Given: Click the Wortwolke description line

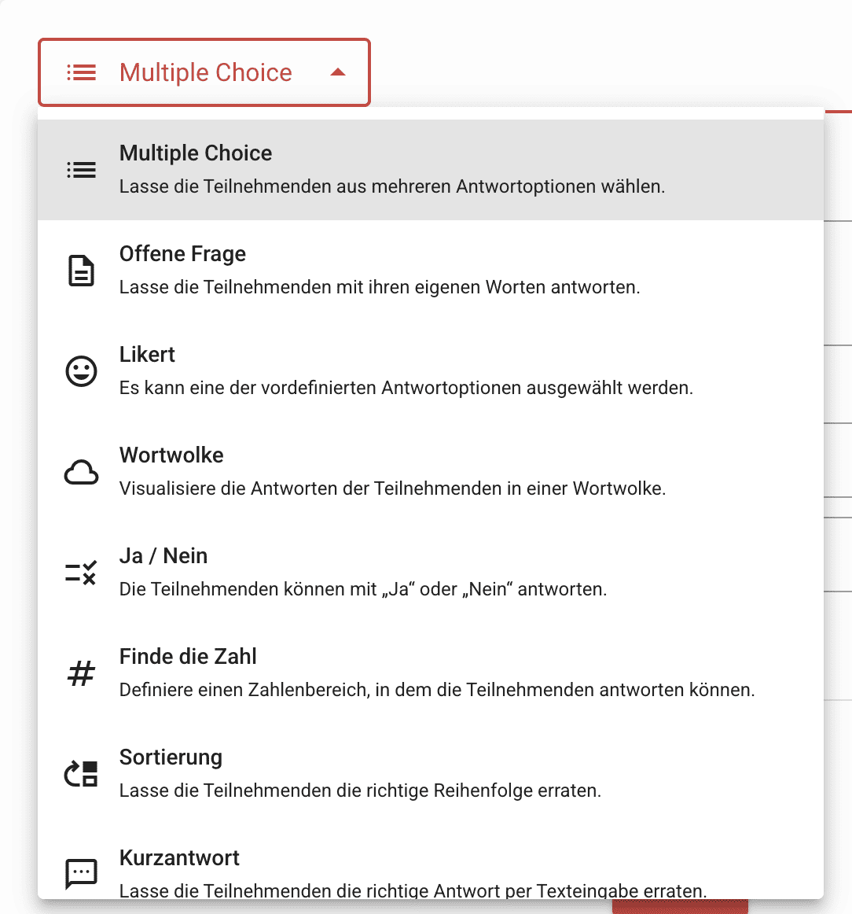Looking at the screenshot, I should point(392,488).
